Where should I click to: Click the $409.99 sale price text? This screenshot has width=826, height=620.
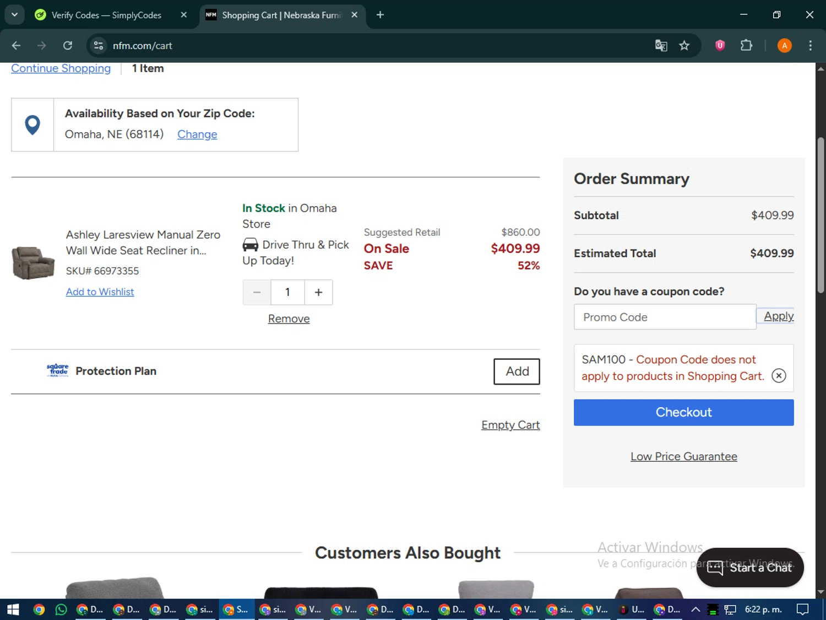pyautogui.click(x=515, y=249)
